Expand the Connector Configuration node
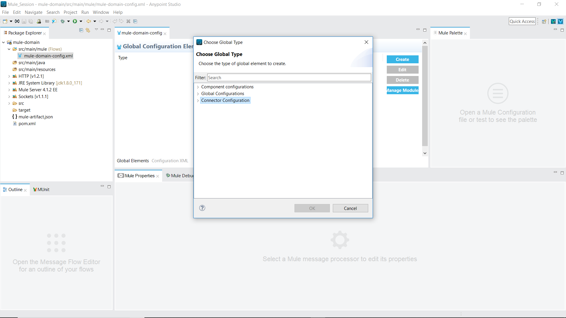 tap(198, 100)
